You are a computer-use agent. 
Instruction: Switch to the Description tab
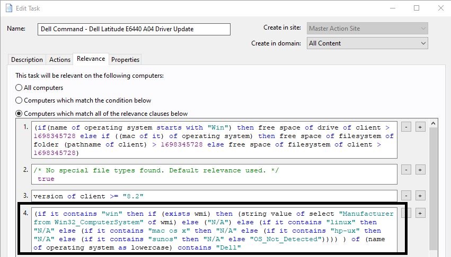[27, 60]
